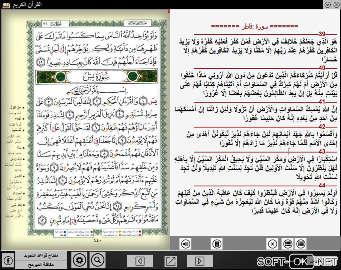The width and height of the screenshot is (341, 270).
Task: Toggle fullscreen with the expand arrow icon
Action: coord(171,261)
